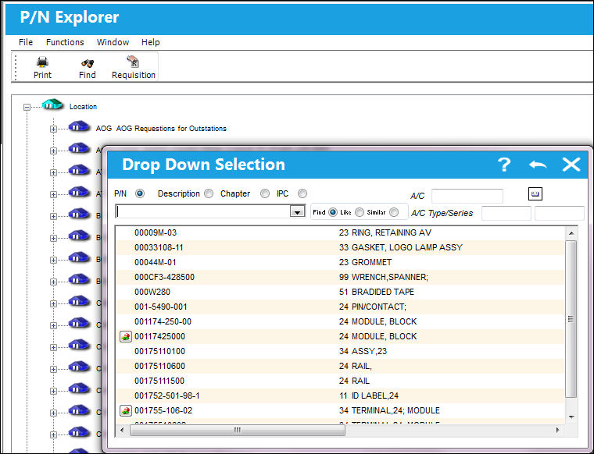Choose the Similar search mode radio

394,212
